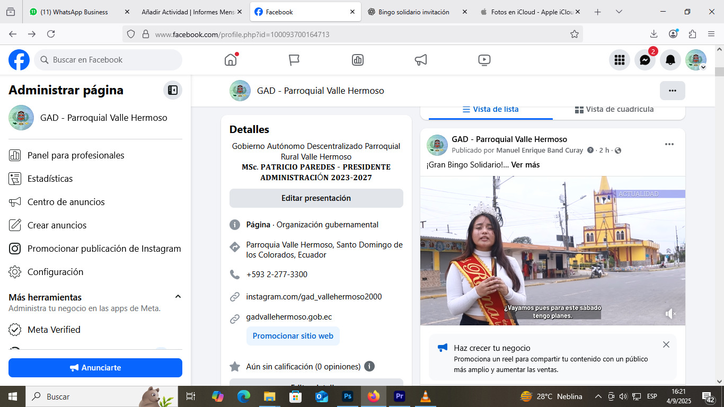724x407 pixels.
Task: Open the gadvallehermoso.gob.ec website link
Action: [x=289, y=317]
